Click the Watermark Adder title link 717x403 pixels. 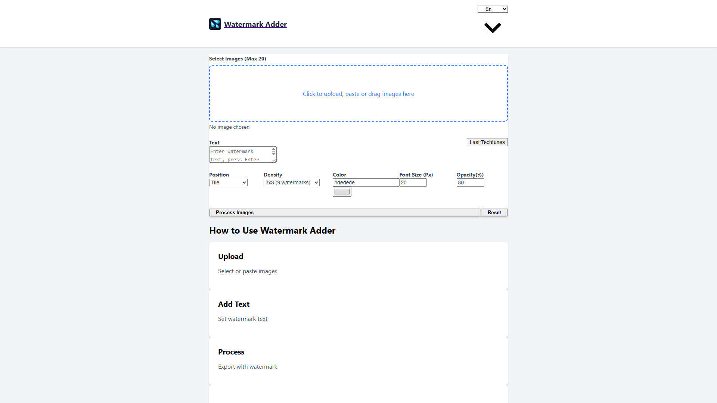pyautogui.click(x=255, y=24)
